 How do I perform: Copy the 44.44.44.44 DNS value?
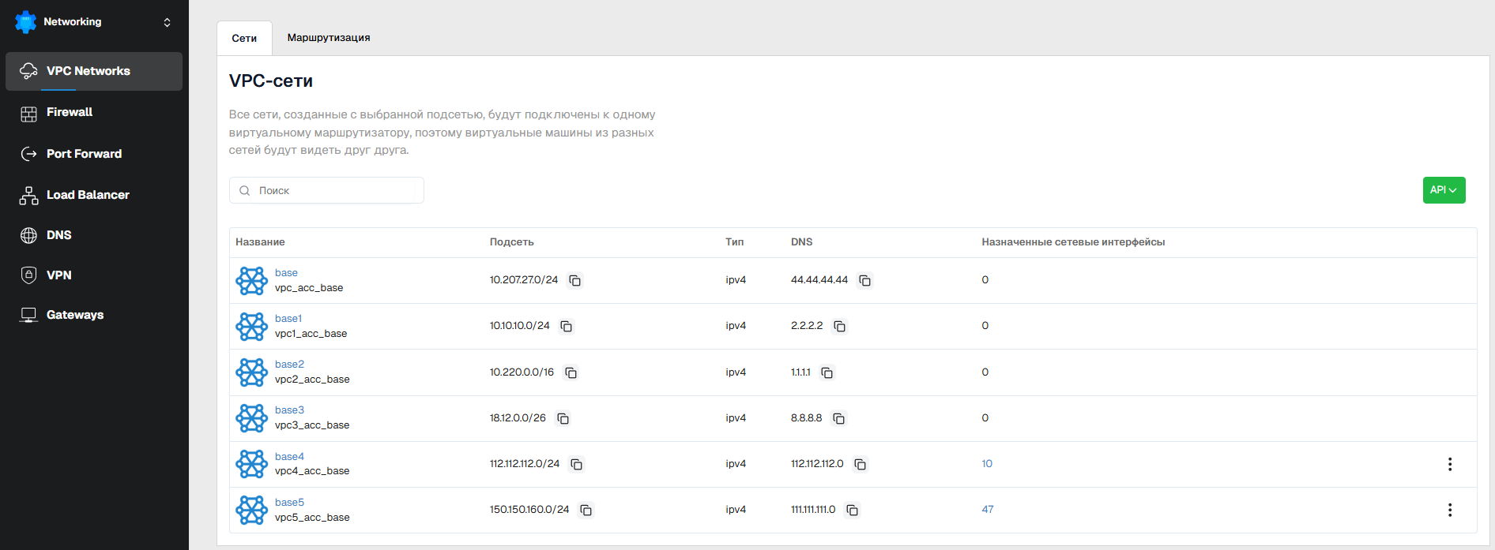pos(865,281)
